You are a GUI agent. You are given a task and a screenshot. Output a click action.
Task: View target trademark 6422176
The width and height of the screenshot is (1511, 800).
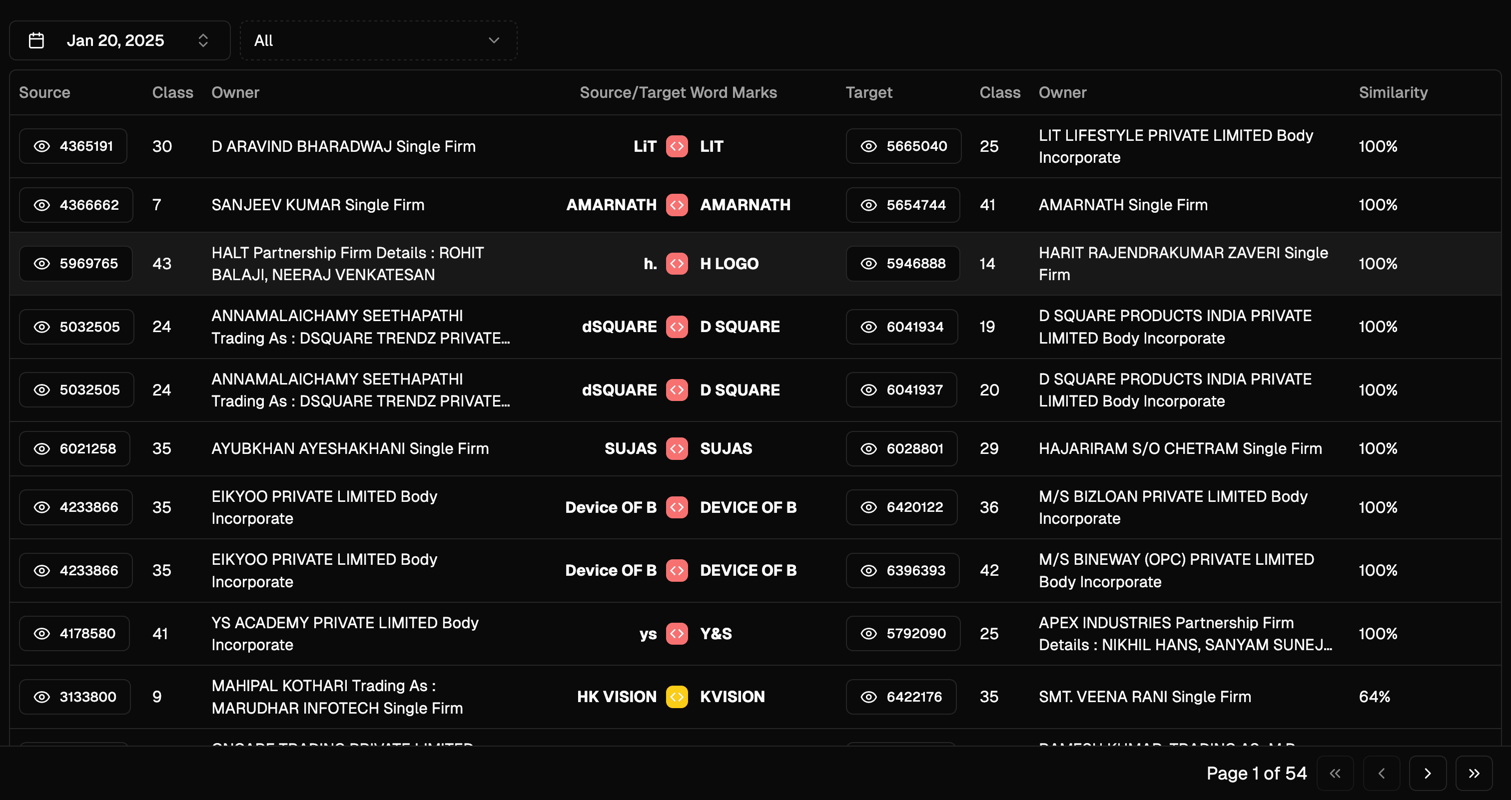901,697
